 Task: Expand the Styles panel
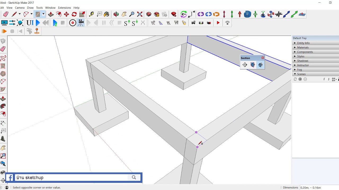316,56
